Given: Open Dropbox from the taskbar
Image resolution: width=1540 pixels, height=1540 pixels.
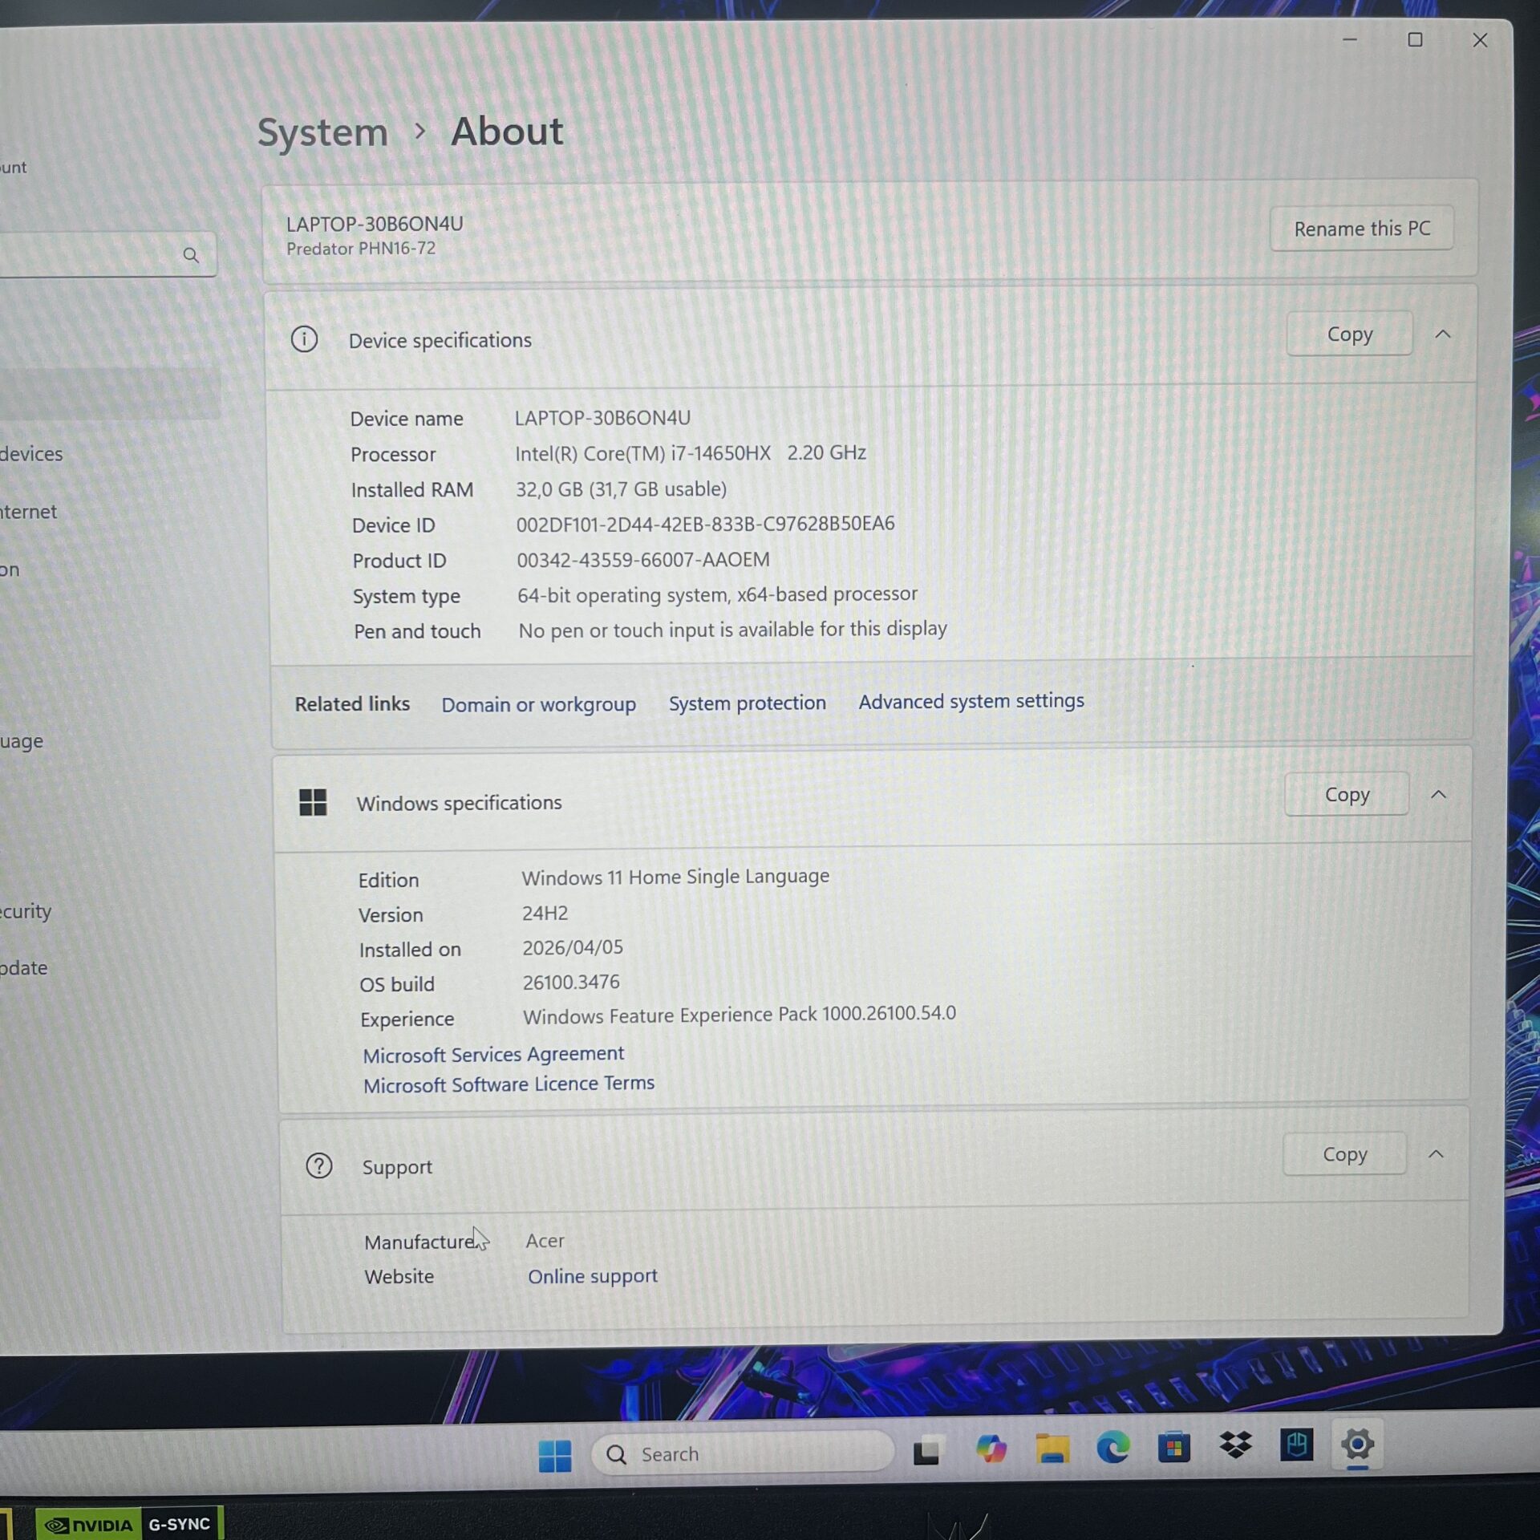Looking at the screenshot, I should [1235, 1445].
